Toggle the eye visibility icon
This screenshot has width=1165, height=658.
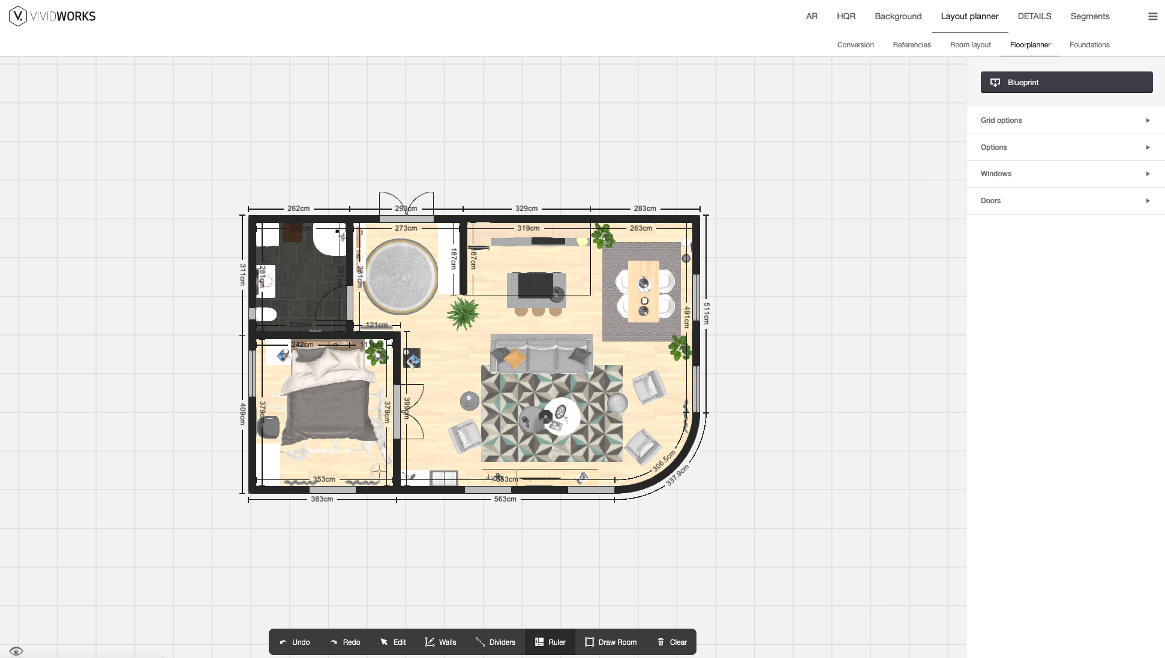(16, 651)
